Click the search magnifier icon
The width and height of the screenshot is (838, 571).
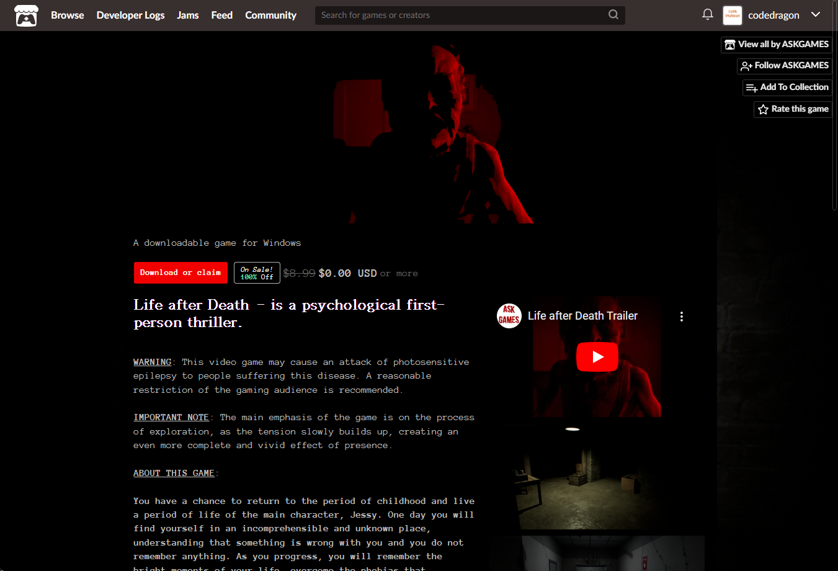(613, 14)
